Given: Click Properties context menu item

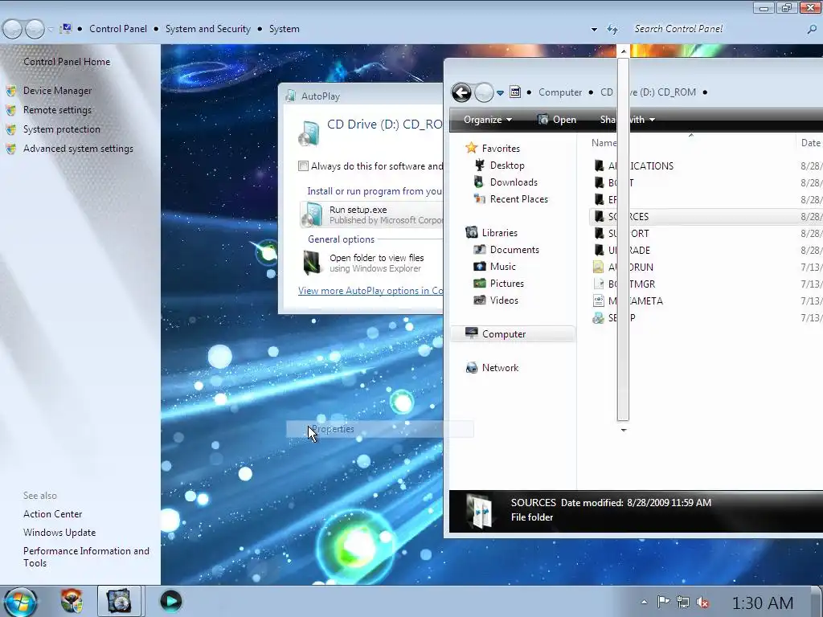Looking at the screenshot, I should coord(379,429).
